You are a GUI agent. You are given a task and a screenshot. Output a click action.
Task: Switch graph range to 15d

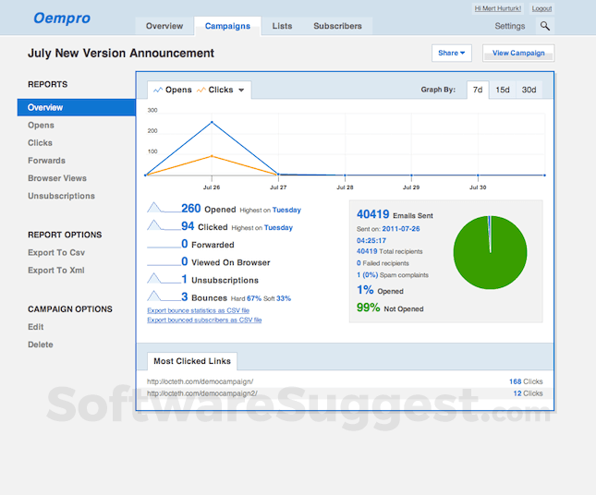[x=503, y=91]
